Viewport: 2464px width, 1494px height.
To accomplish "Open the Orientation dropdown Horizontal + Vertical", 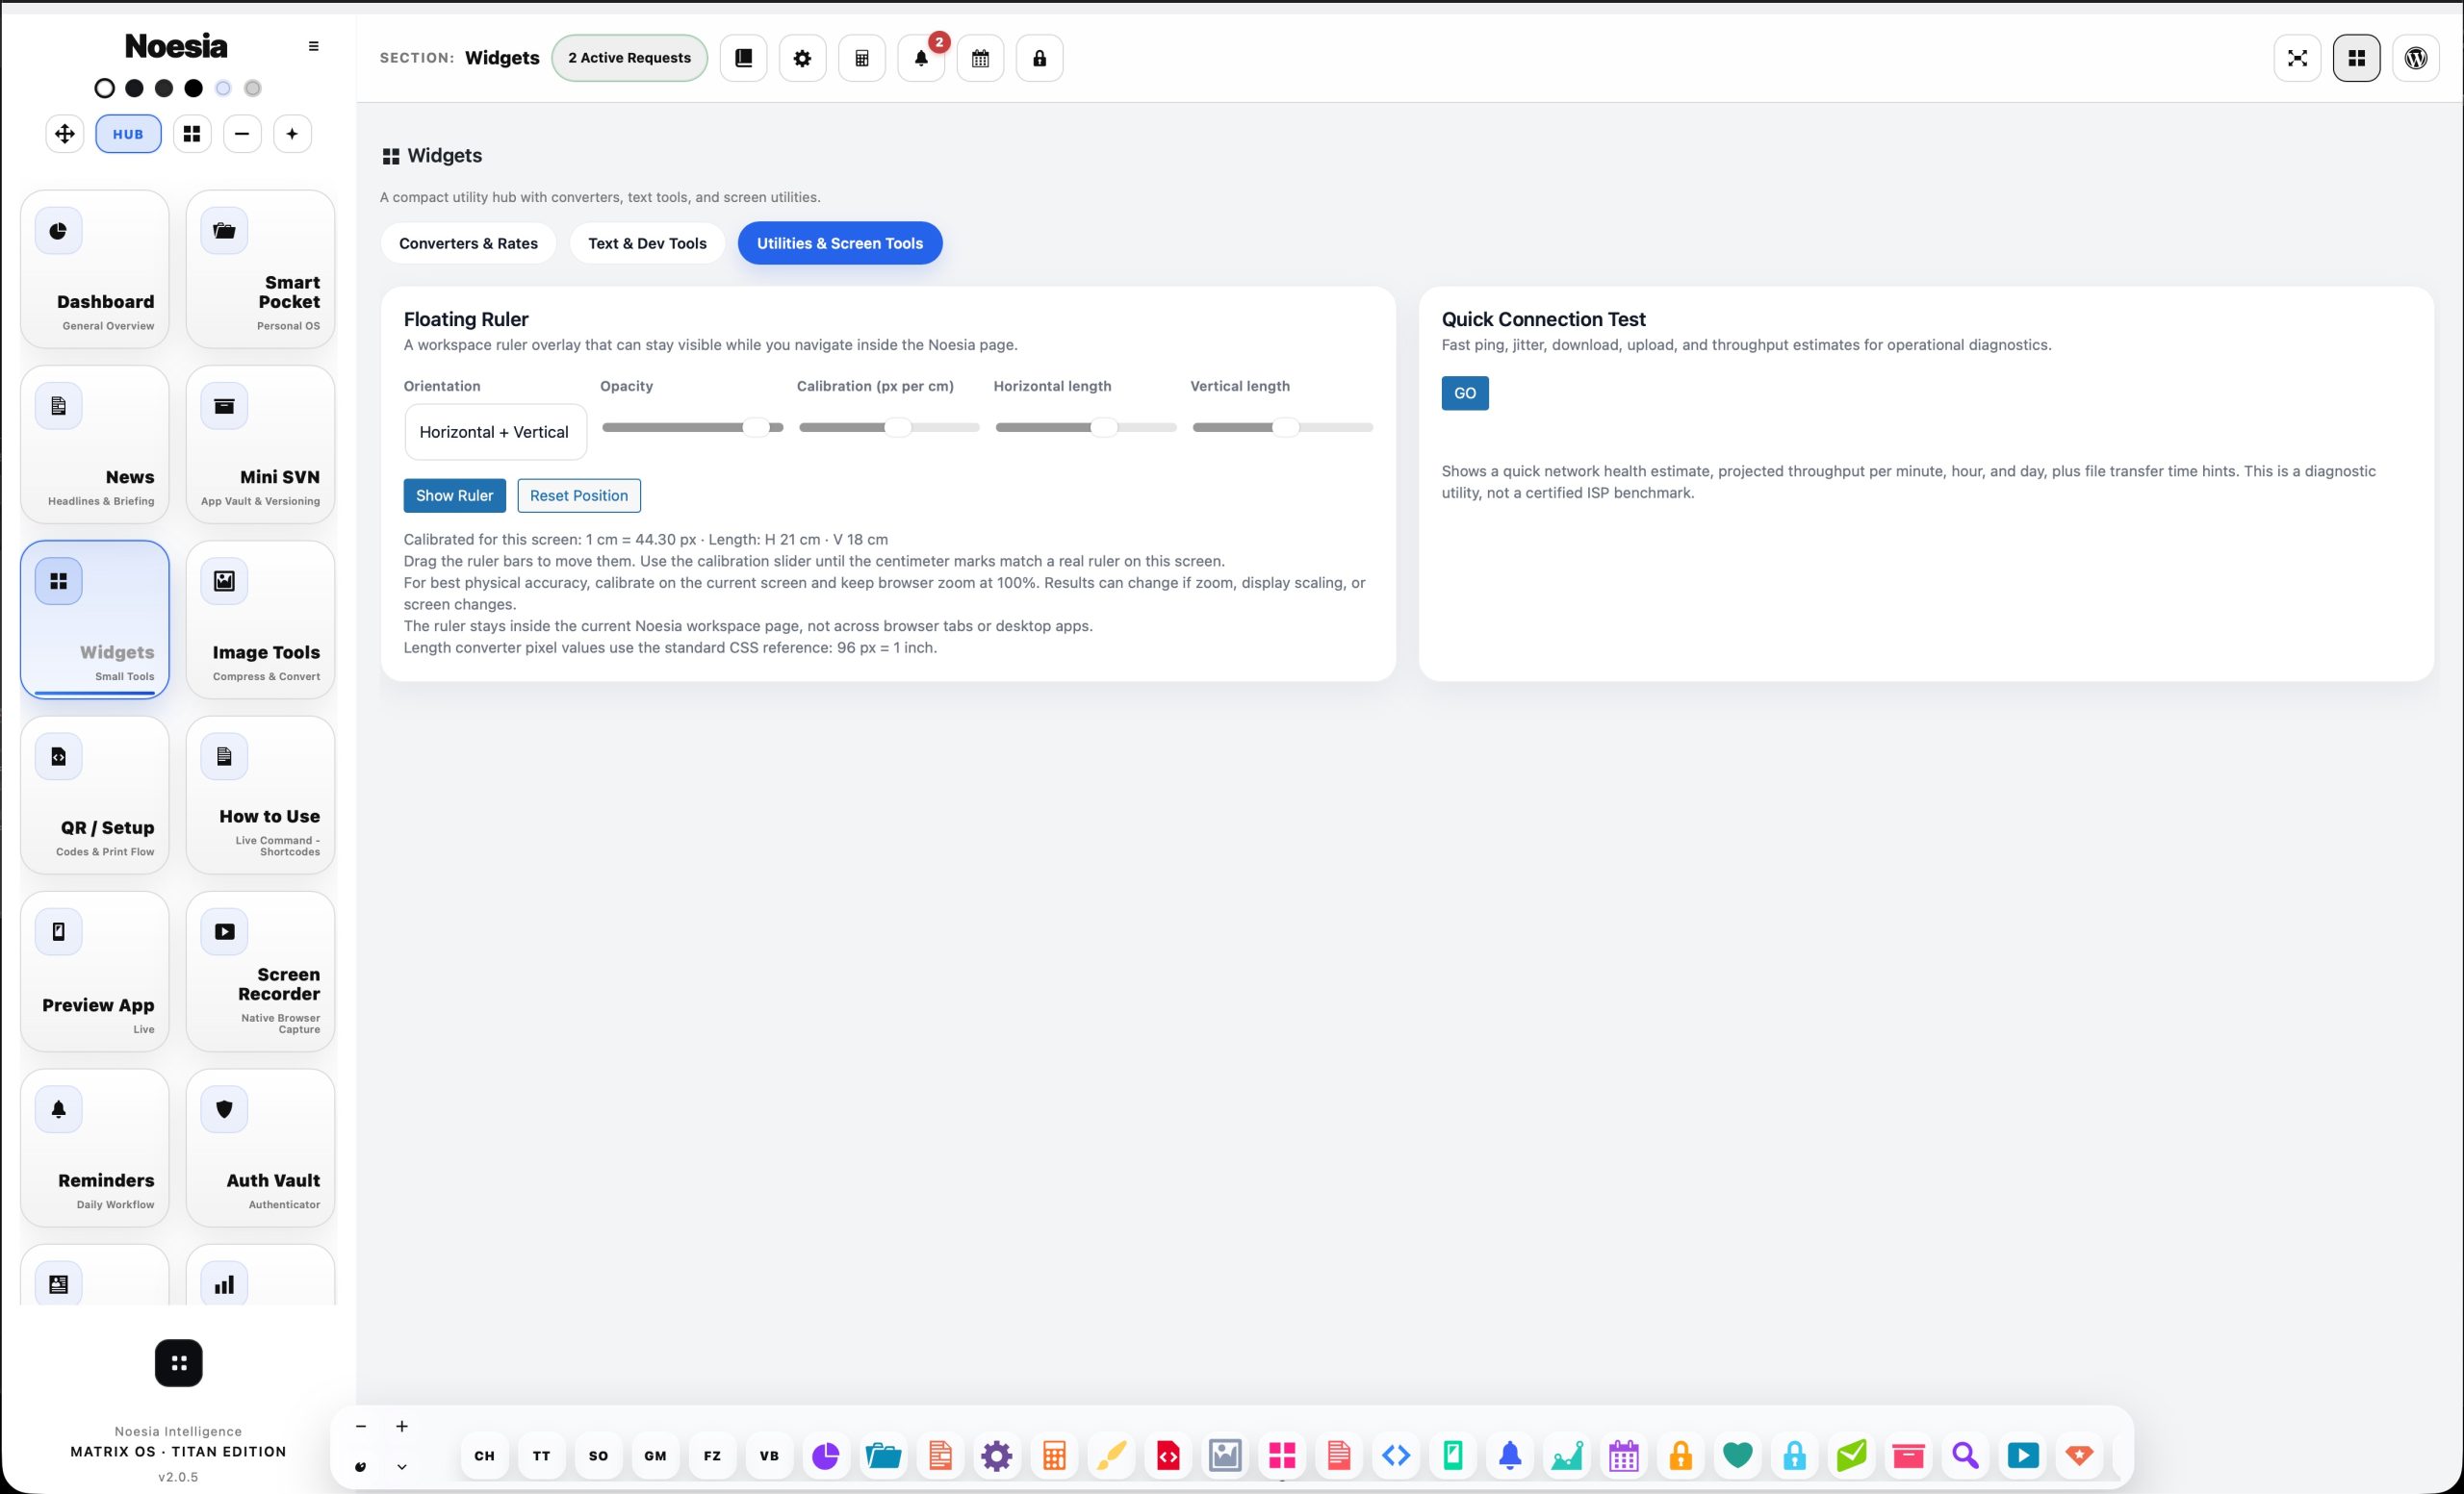I will pyautogui.click(x=495, y=432).
